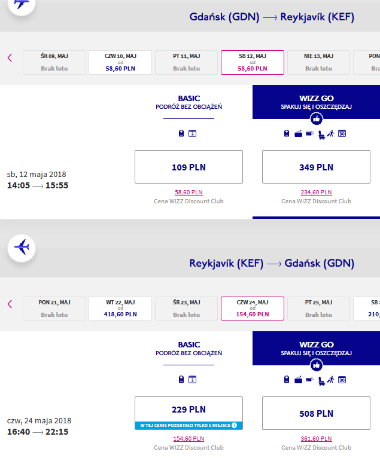The height and width of the screenshot is (458, 380).
Task: Choose the outbound BASIC fare 109 PLN
Action: pyautogui.click(x=189, y=167)
